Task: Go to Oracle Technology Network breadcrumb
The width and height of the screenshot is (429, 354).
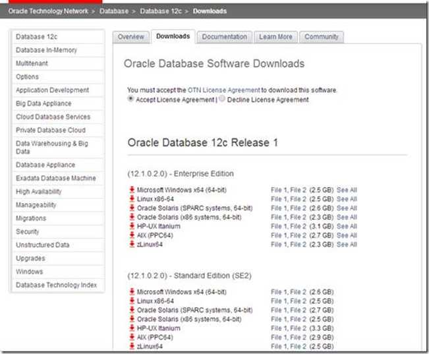Action: coord(48,11)
